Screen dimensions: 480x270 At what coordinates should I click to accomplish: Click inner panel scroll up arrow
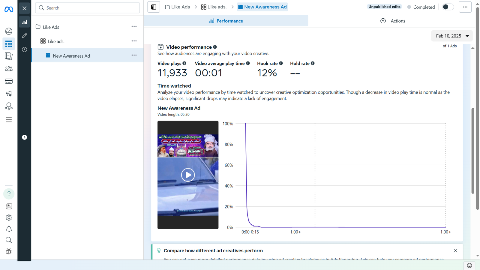pos(473,48)
